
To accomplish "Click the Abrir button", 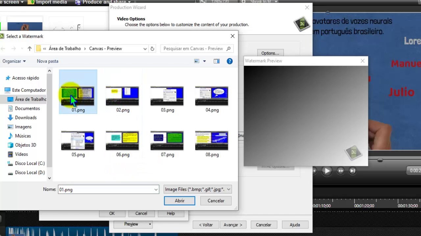I will tap(180, 201).
